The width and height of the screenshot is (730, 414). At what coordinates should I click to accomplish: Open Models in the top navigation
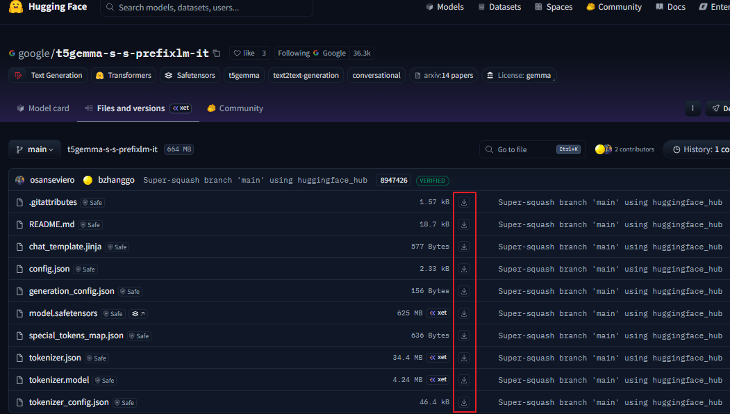click(445, 7)
